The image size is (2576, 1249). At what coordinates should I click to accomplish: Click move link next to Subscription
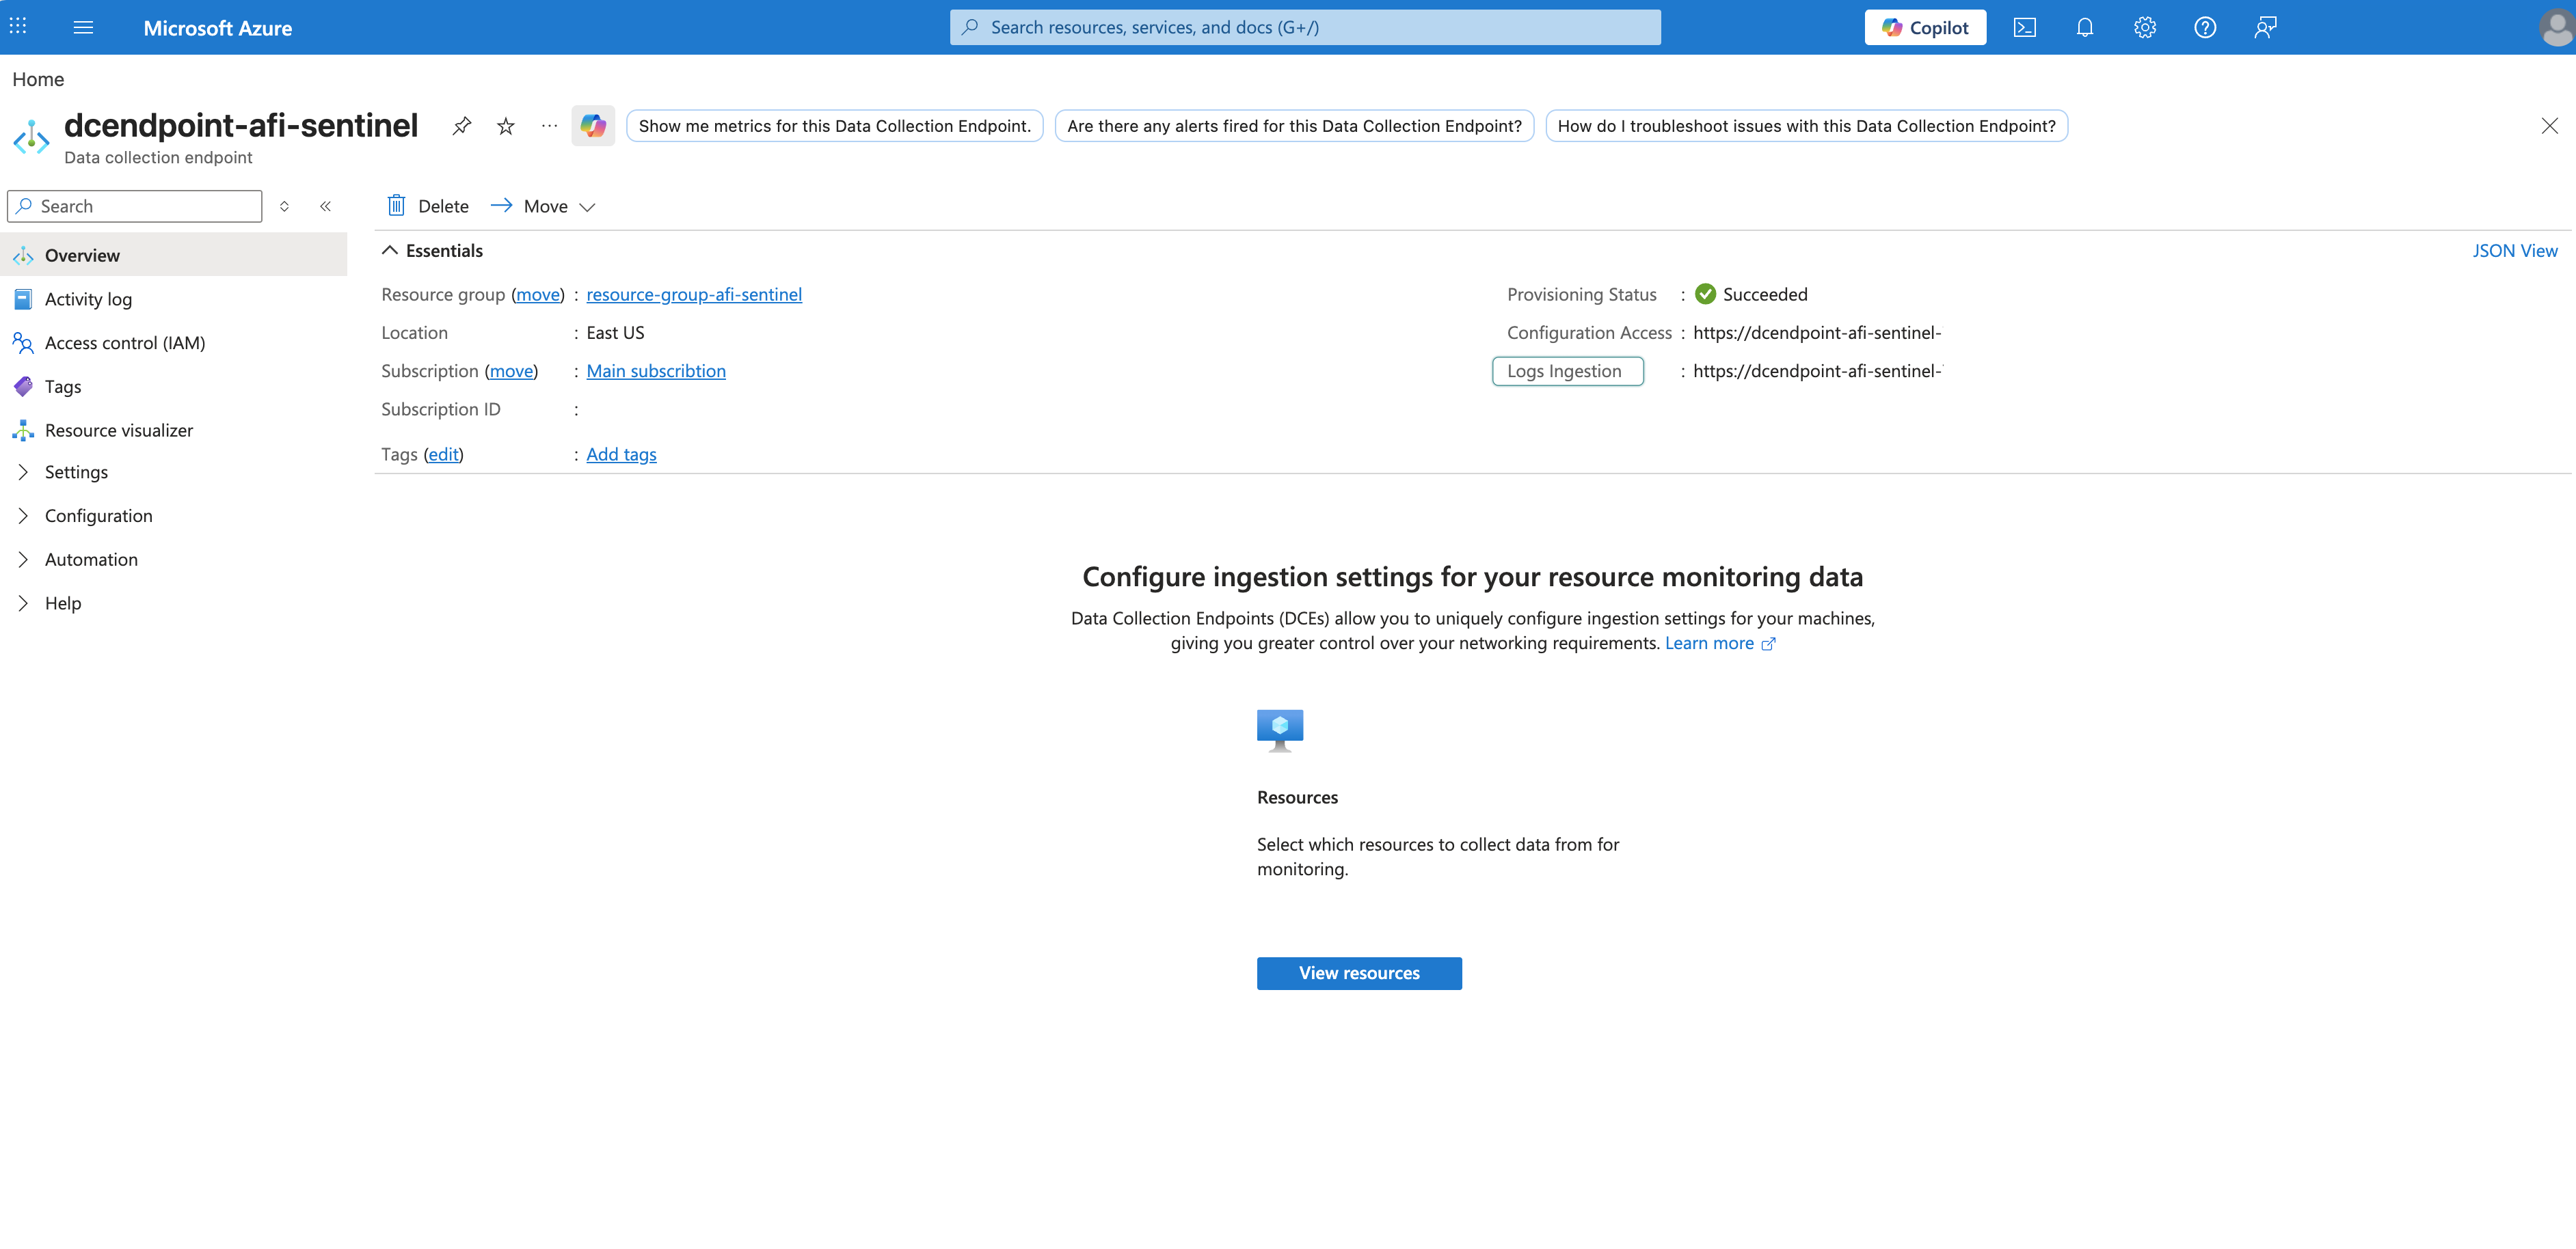511,371
